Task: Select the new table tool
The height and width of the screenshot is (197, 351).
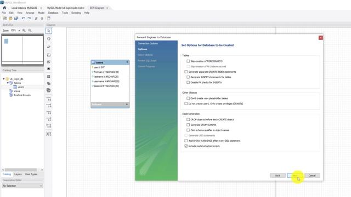Action: coord(49,77)
